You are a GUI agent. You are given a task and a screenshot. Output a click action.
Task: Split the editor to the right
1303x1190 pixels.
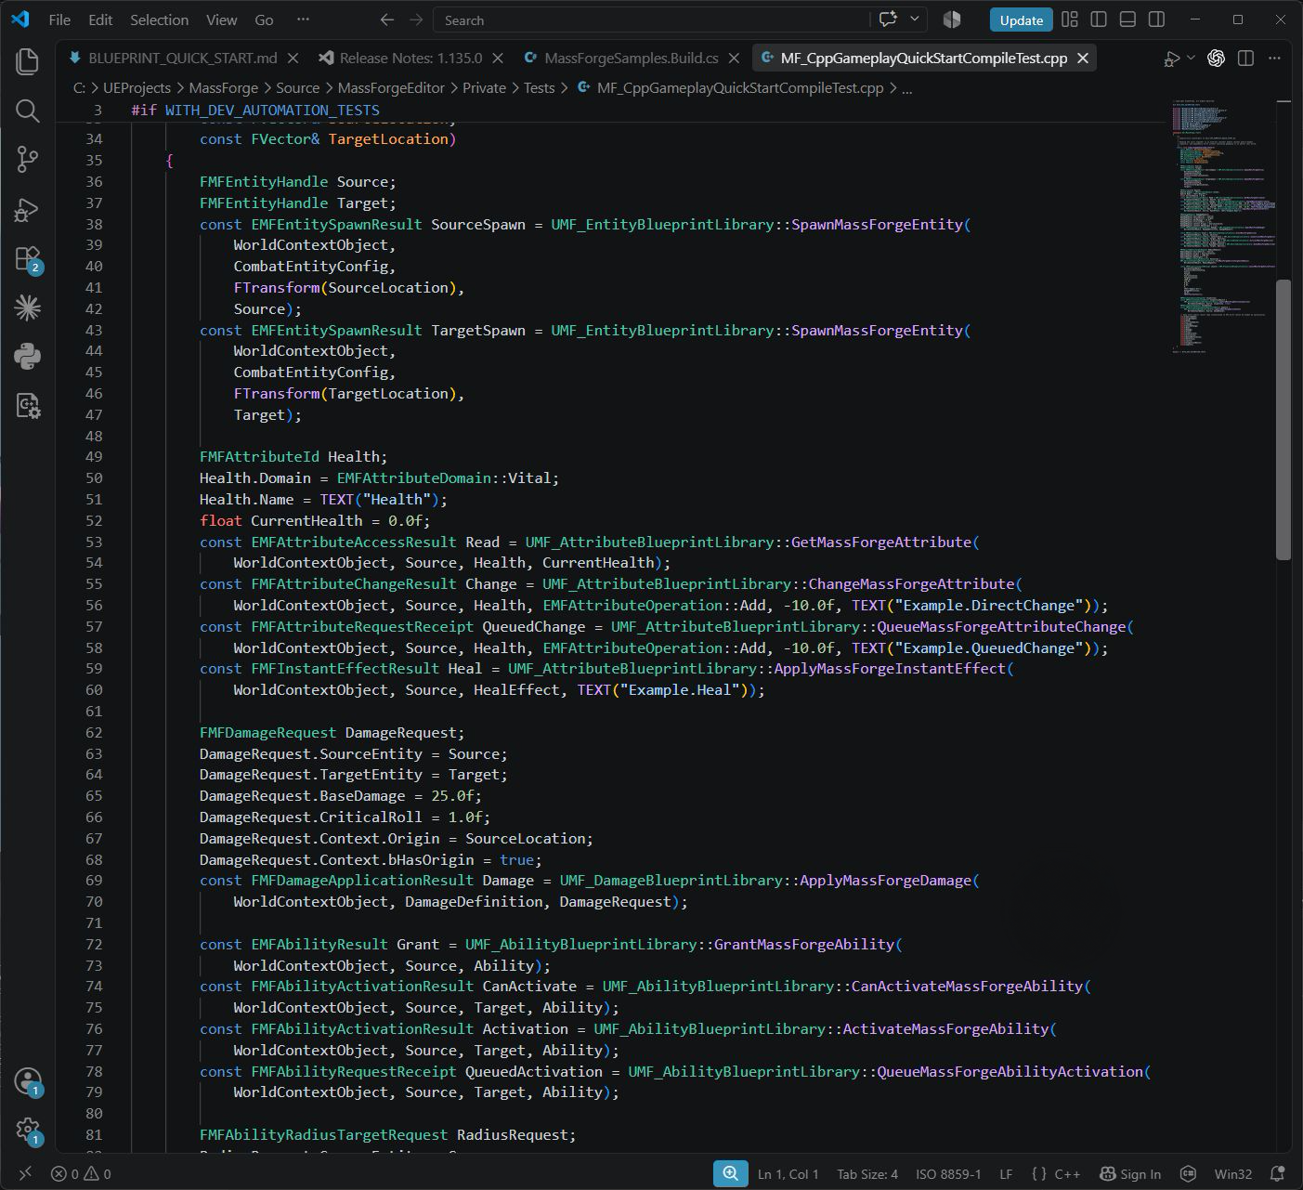1245,58
